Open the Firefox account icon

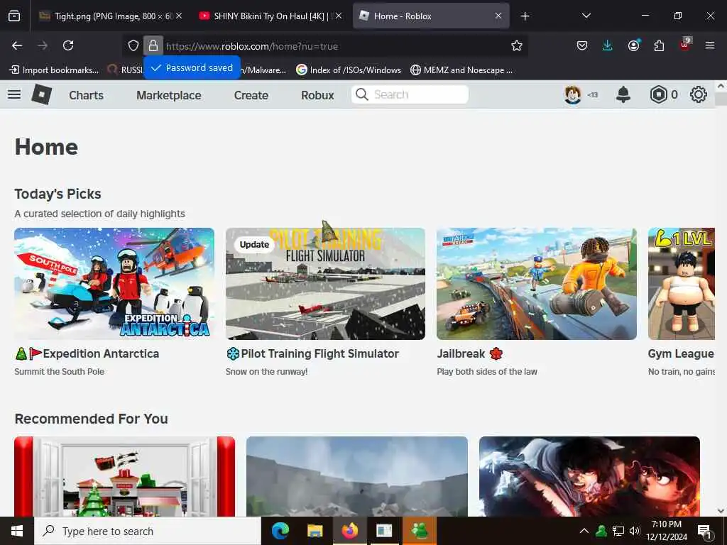click(633, 45)
